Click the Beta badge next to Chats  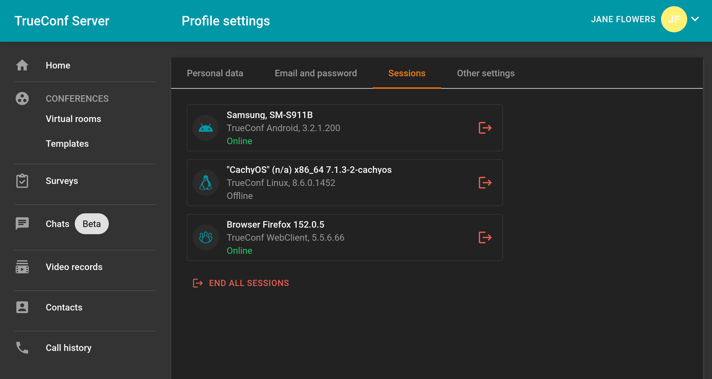tap(92, 224)
